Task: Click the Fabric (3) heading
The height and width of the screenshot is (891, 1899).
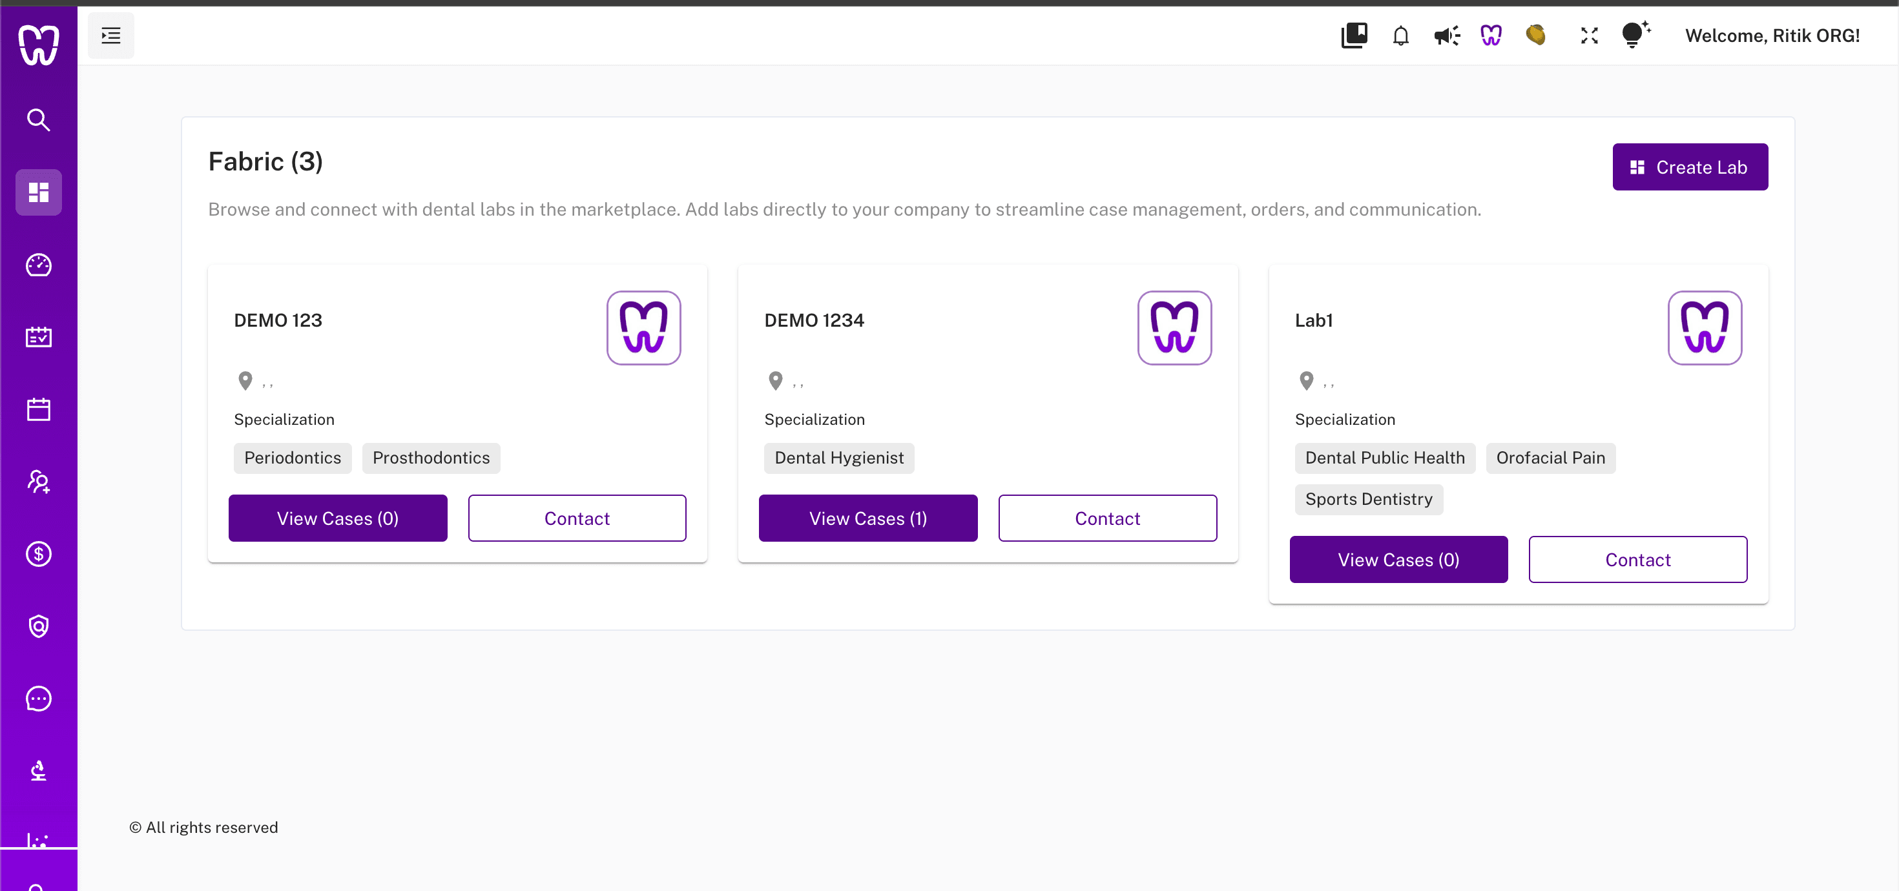Action: pyautogui.click(x=265, y=161)
